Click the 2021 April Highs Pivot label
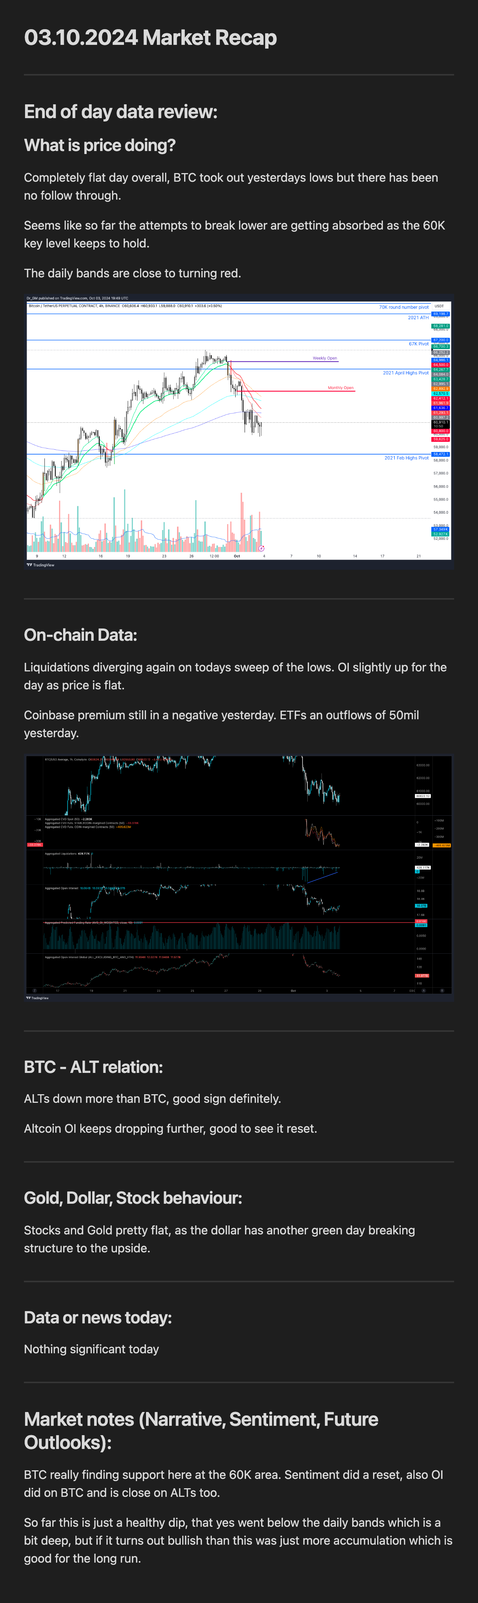The image size is (478, 1603). 406,373
